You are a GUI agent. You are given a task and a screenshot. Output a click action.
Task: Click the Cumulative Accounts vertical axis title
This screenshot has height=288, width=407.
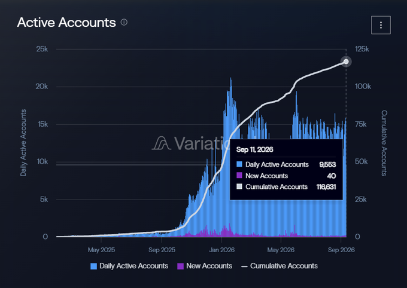click(x=384, y=143)
